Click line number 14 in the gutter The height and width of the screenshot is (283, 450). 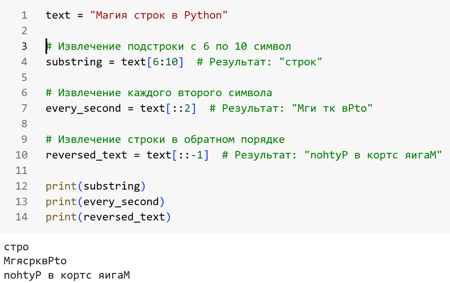pos(21,217)
